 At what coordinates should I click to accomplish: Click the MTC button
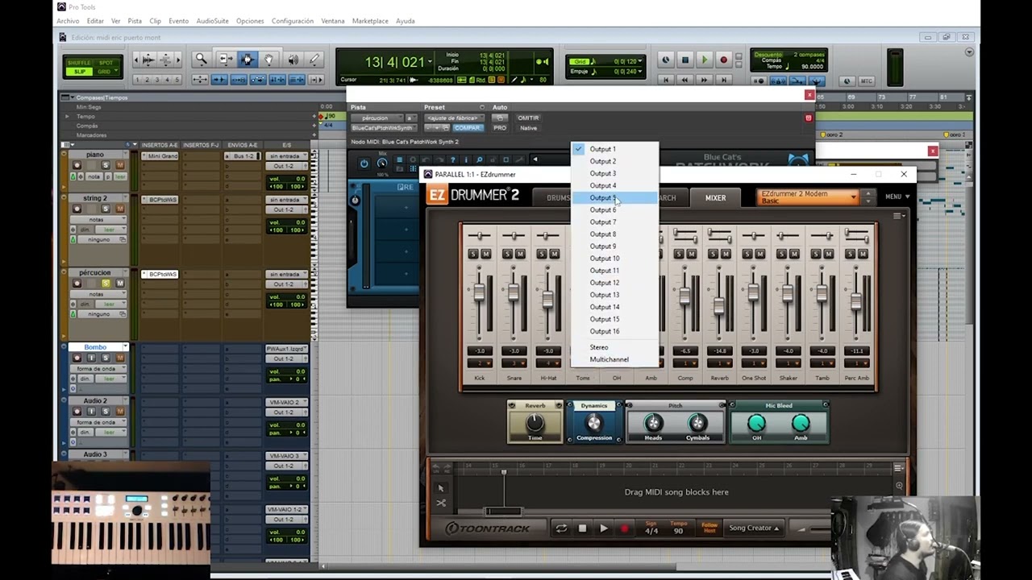867,81
